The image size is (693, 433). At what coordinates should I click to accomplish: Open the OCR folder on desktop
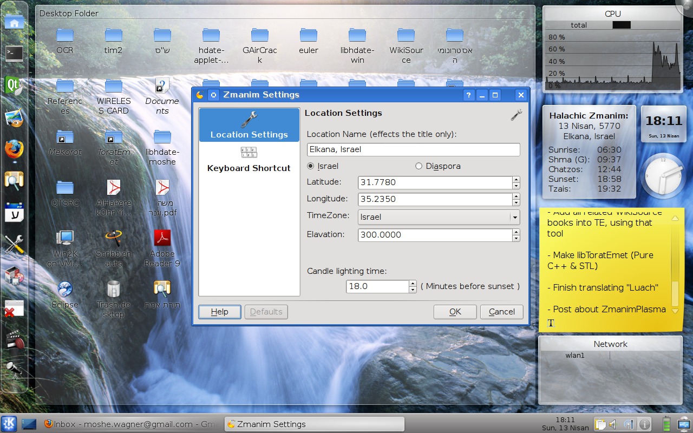65,36
